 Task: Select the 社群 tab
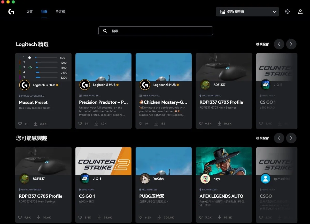tap(44, 12)
